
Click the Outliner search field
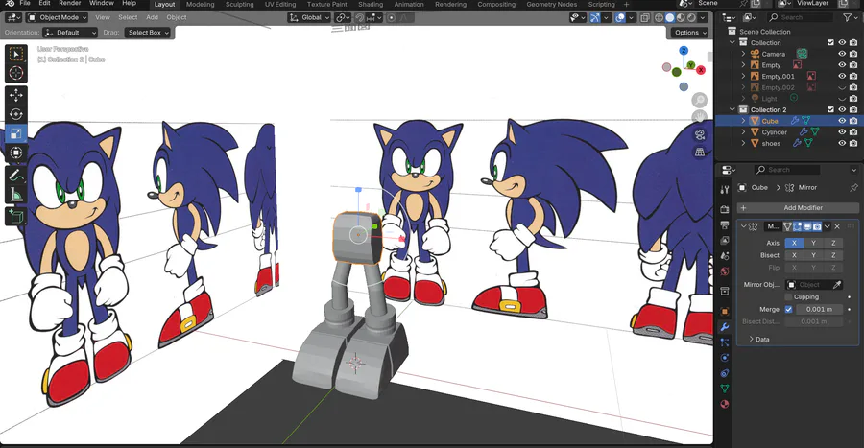pos(800,17)
